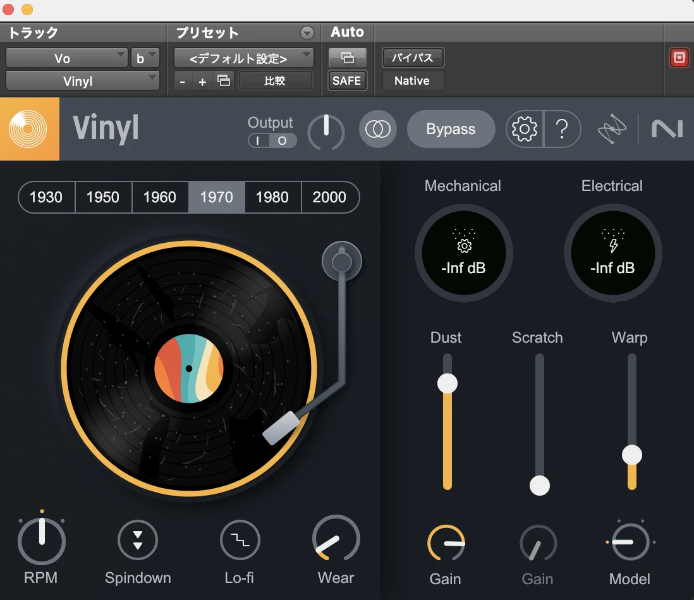Click the 比較 compare button
This screenshot has width=694, height=600.
point(275,80)
